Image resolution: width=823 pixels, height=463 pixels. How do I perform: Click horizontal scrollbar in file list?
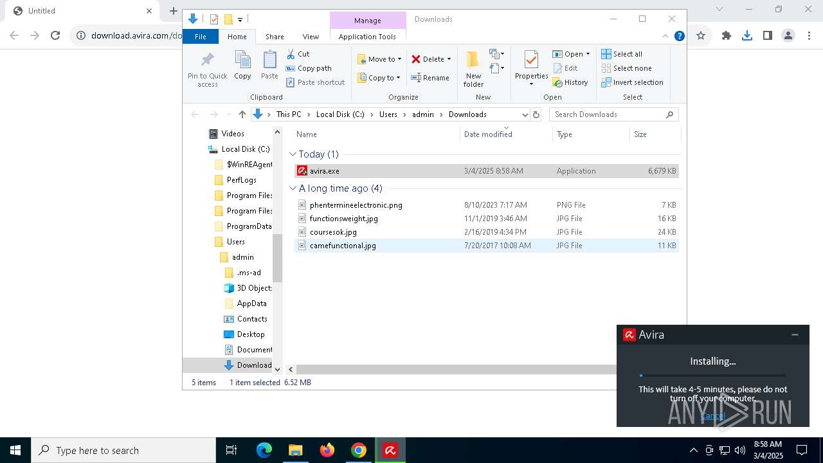click(457, 369)
